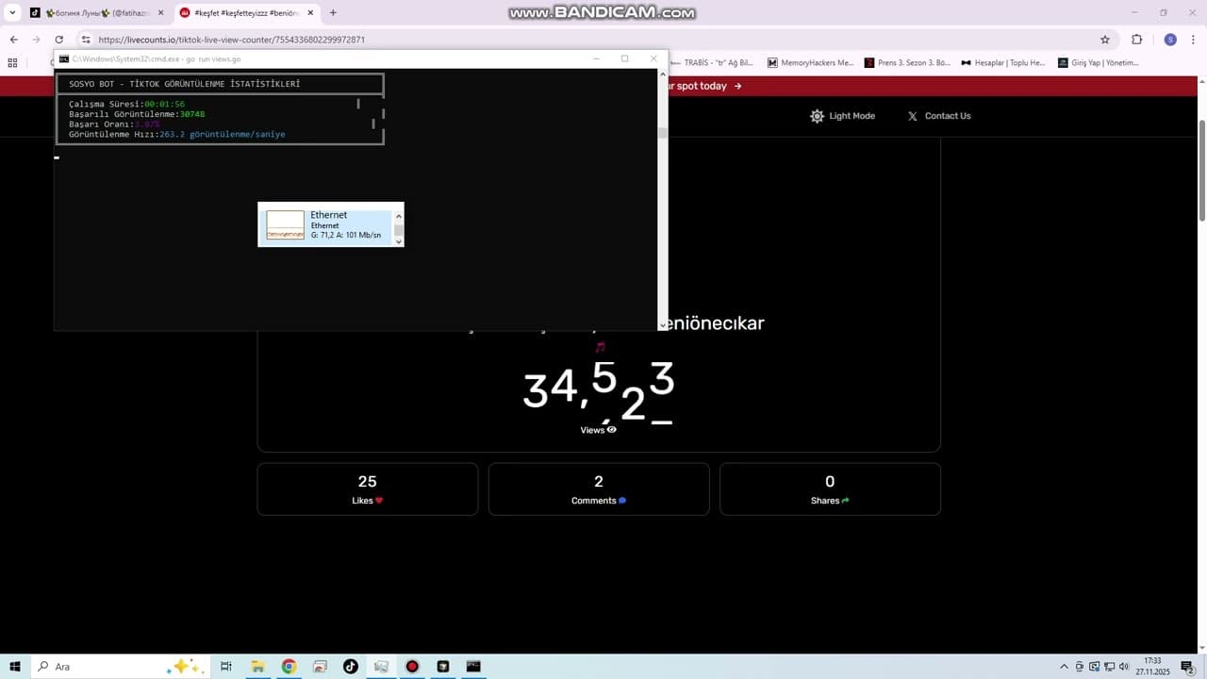Open the Giriş Yap | Yönetim bookmark
The width and height of the screenshot is (1207, 679).
(x=1099, y=63)
